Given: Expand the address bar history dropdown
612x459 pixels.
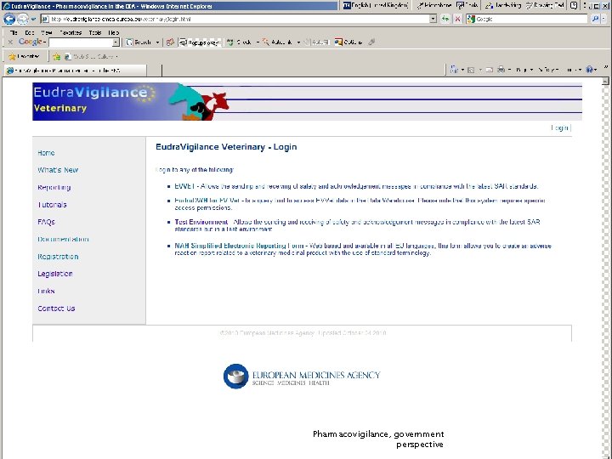Looking at the screenshot, I should coord(433,19).
